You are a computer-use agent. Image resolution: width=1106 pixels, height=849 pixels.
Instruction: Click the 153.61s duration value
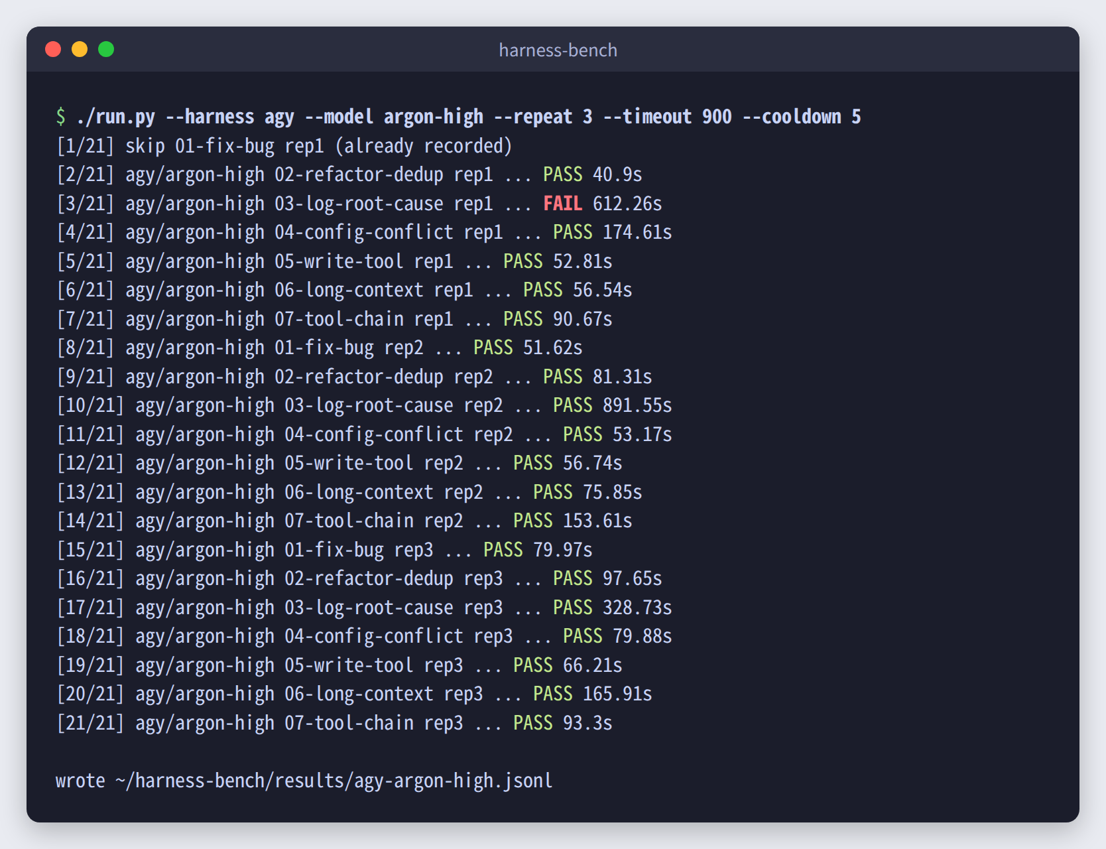click(x=597, y=521)
